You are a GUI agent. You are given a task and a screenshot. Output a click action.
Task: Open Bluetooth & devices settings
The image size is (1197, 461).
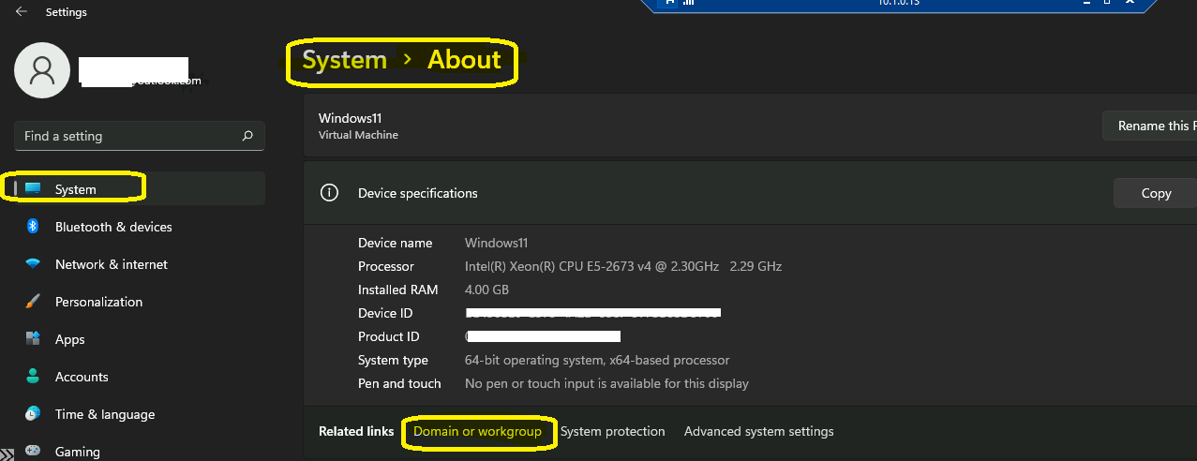click(x=113, y=227)
